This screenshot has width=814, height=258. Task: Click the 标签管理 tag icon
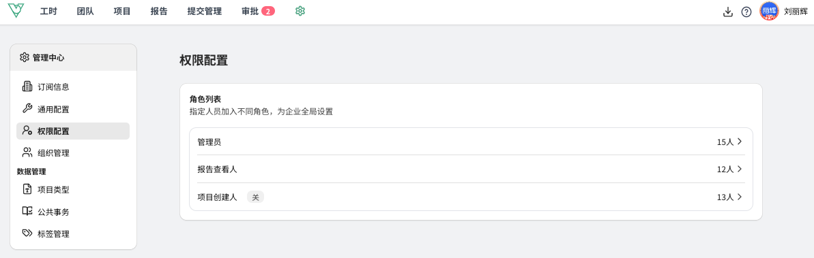(27, 233)
